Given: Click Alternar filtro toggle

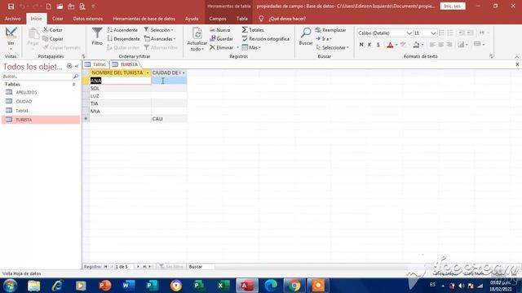Looking at the screenshot, I should point(161,47).
